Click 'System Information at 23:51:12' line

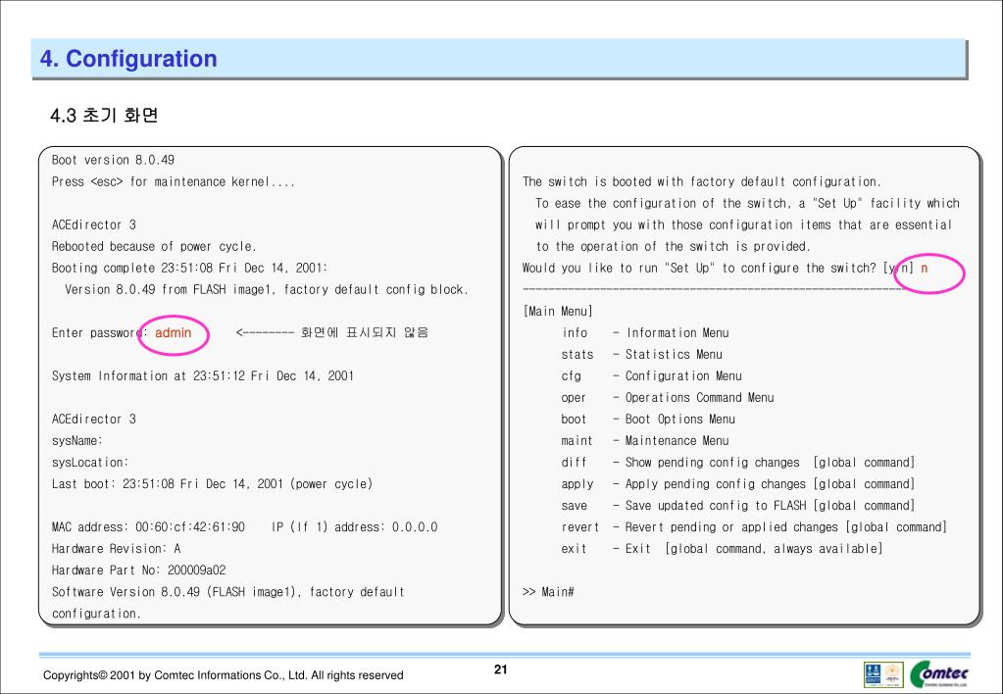pos(203,376)
